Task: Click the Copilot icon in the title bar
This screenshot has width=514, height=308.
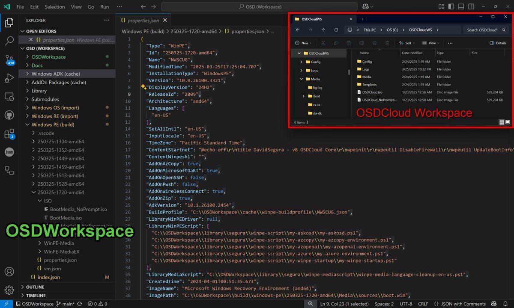Action: [x=365, y=7]
